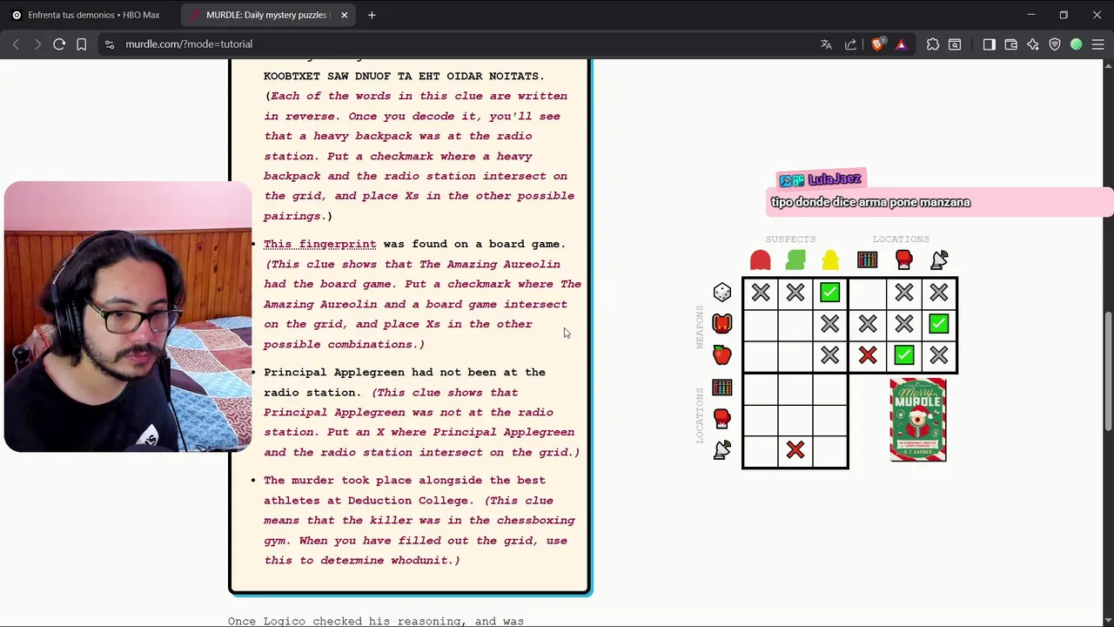
Task: Click the boxing glove icon in the column header
Action: (904, 260)
